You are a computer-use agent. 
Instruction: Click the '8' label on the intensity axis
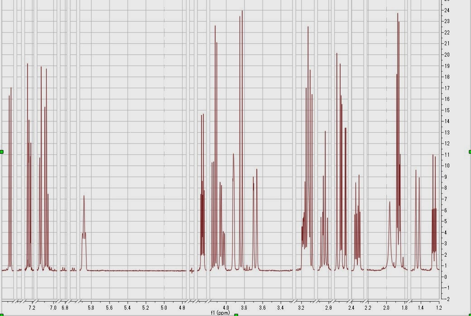pos(446,188)
